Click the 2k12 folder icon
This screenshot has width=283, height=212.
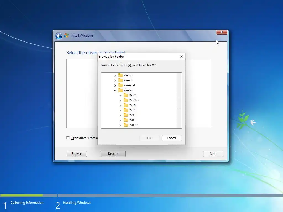(126, 95)
